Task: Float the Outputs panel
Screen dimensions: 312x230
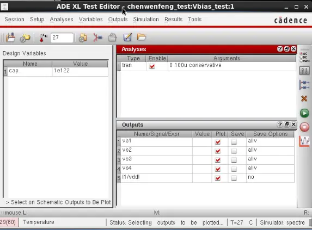Action: point(287,125)
